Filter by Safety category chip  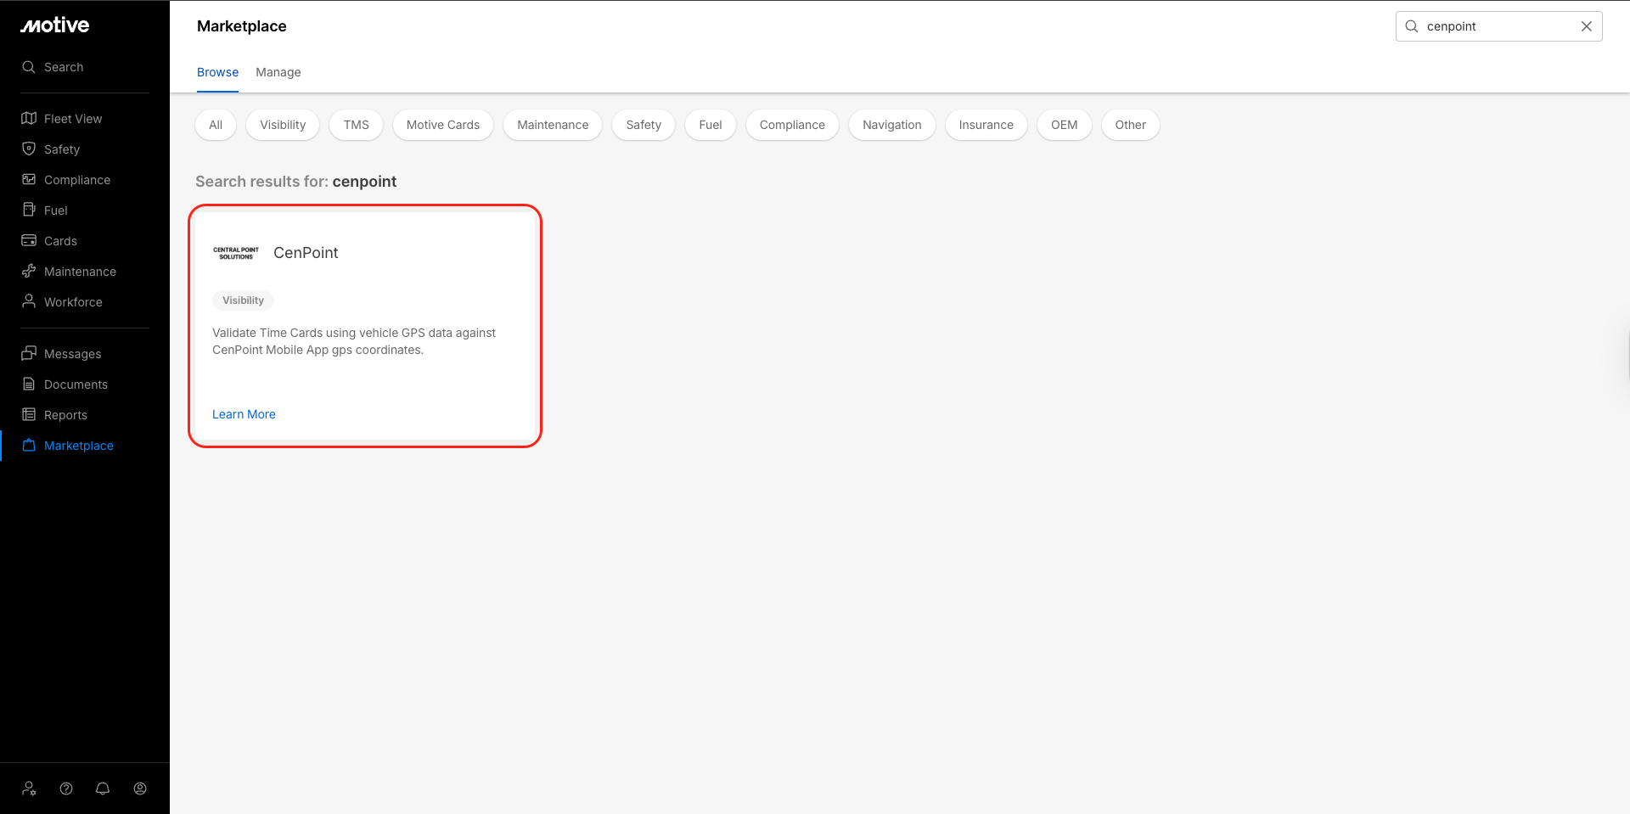[x=644, y=125]
